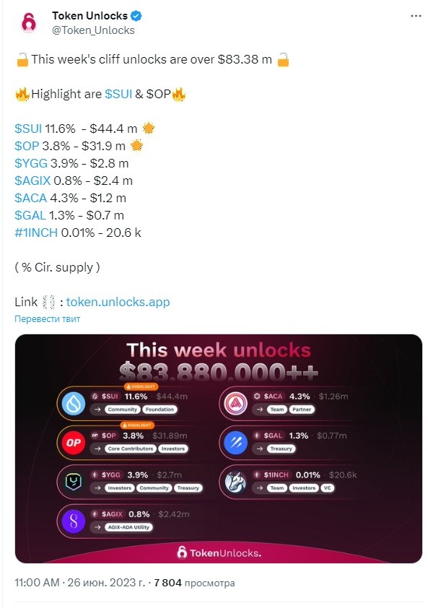Open the $ACA cashtag link
Viewport: 428px width, 608px height.
(x=30, y=198)
